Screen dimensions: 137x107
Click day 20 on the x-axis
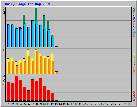[84, 104]
